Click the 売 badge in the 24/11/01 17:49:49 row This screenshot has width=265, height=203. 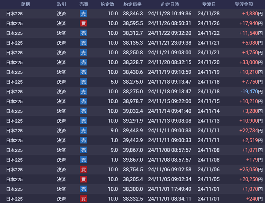point(83,189)
